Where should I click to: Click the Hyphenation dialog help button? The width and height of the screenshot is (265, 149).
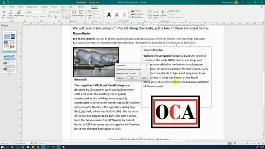click(x=140, y=65)
